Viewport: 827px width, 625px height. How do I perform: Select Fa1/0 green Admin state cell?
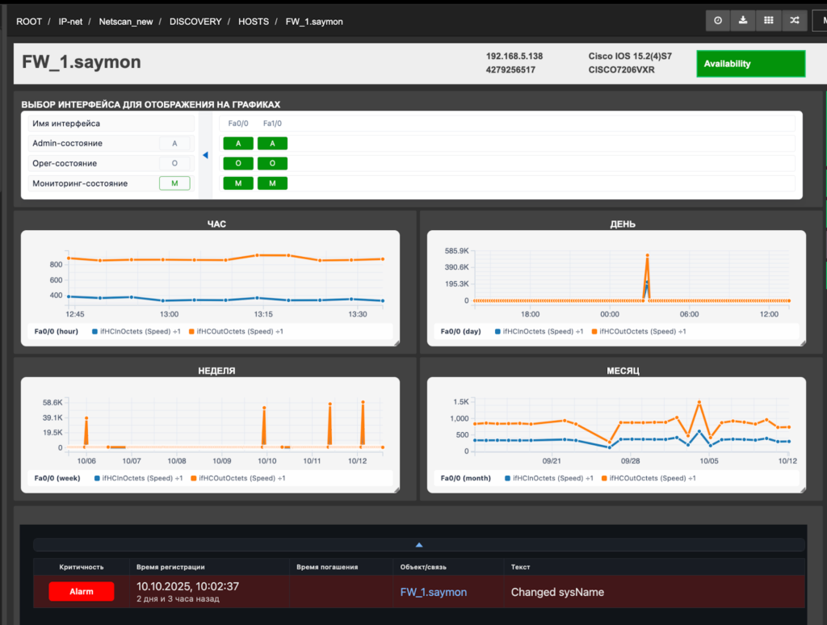click(272, 144)
